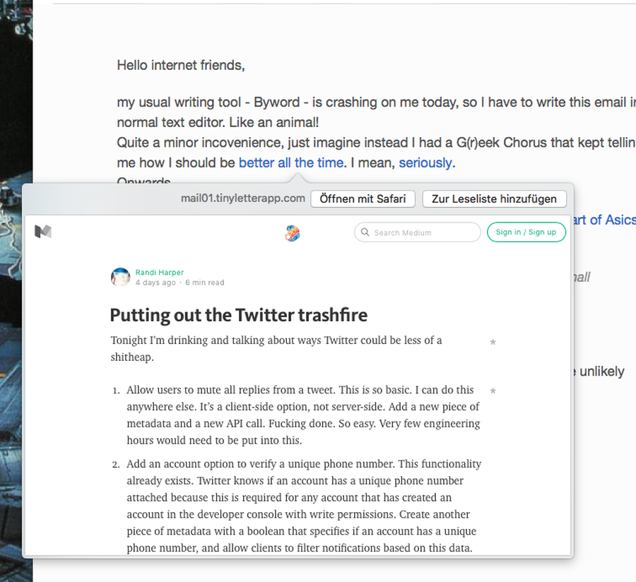This screenshot has width=636, height=582.
Task: Click Randi Harper's avatar picture
Action: tap(120, 277)
